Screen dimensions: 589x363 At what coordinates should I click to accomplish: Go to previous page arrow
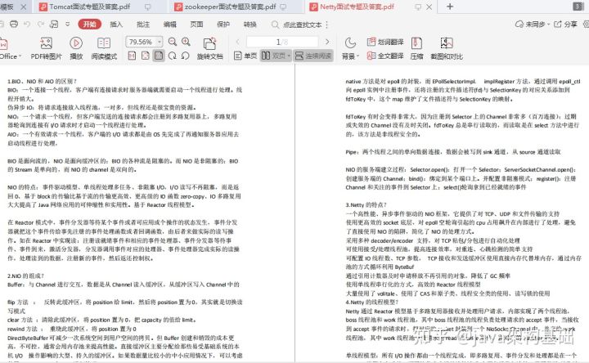coord(237,42)
